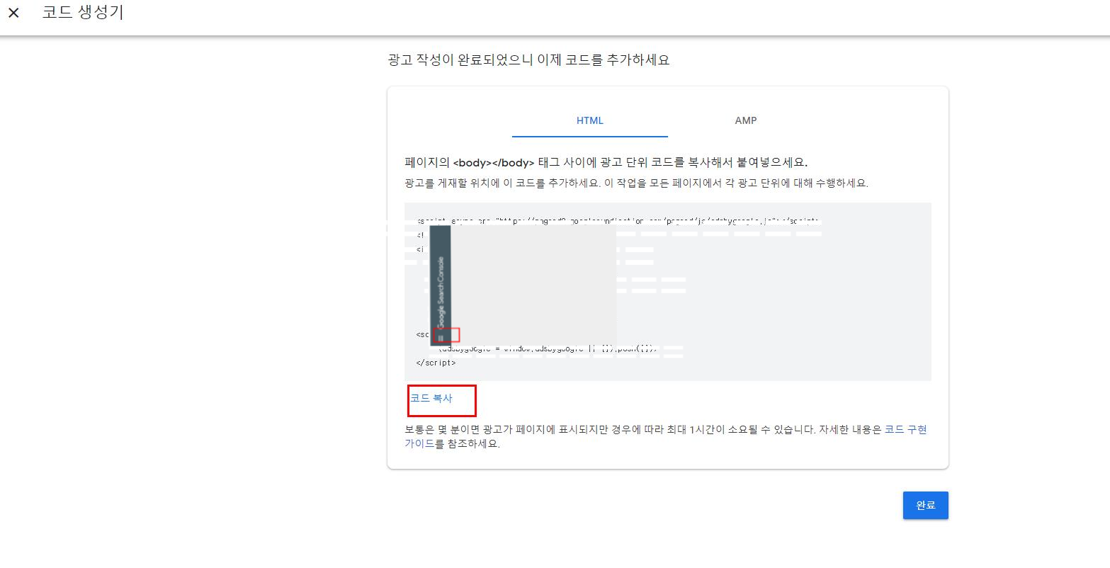
Task: Click inside the ad code snippet box
Action: [x=667, y=292]
